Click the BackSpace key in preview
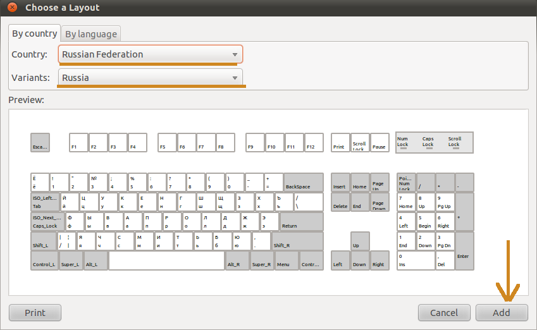This screenshot has width=537, height=330. coord(304,182)
